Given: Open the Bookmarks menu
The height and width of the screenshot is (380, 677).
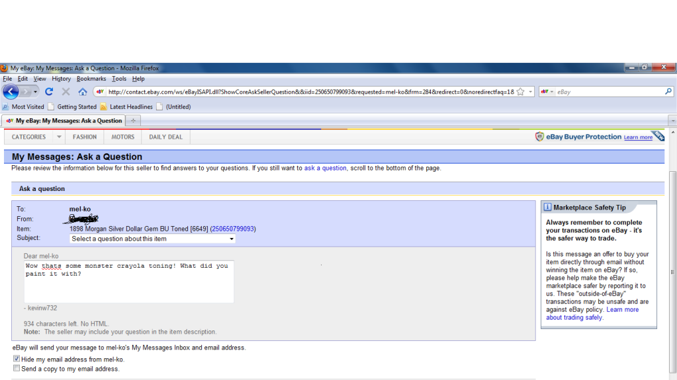Looking at the screenshot, I should point(91,79).
